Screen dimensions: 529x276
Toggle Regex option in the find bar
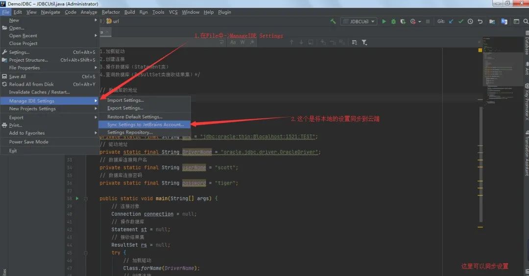(x=252, y=42)
